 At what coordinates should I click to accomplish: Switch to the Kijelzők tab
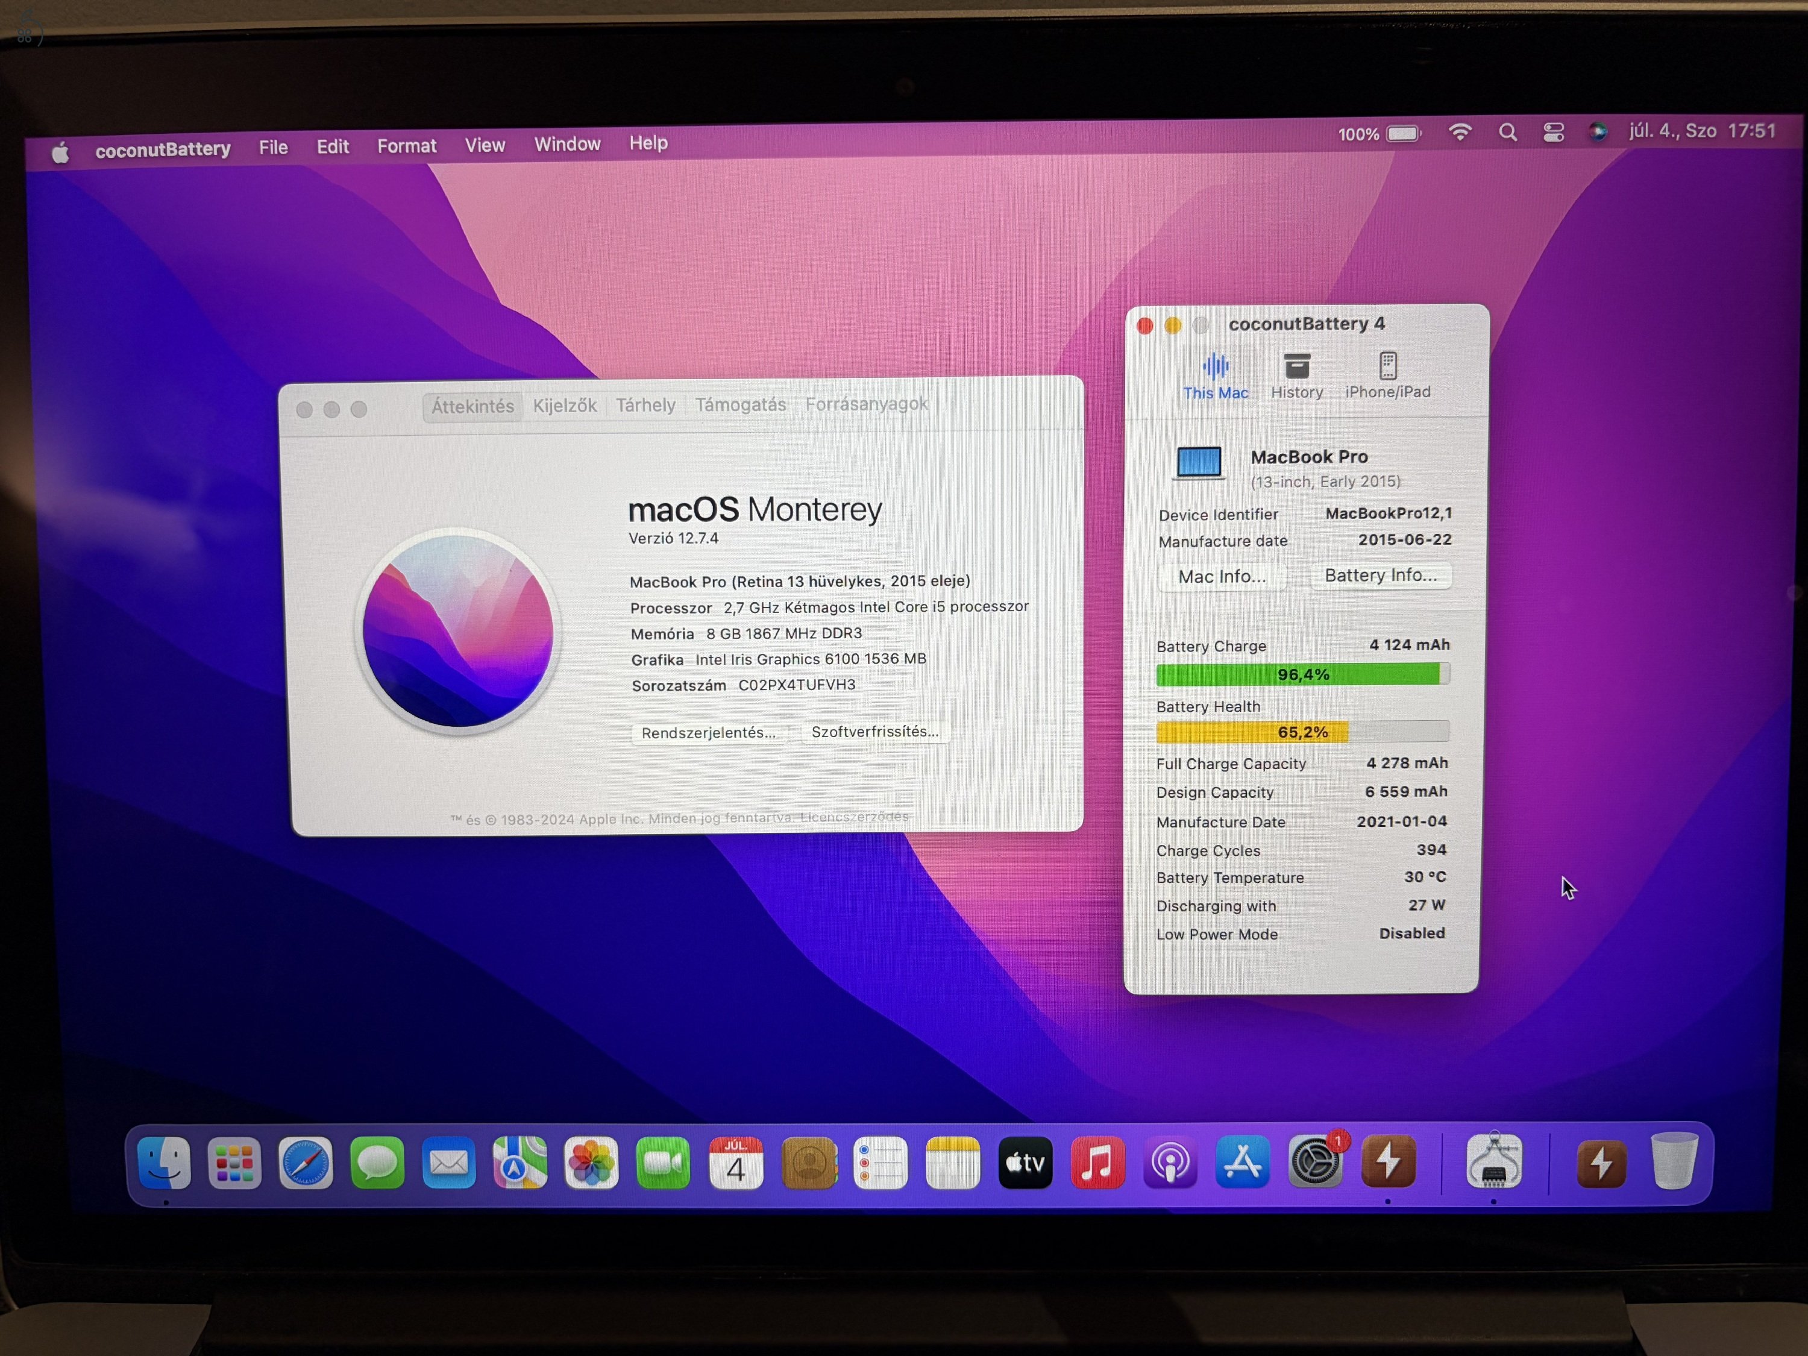[565, 406]
